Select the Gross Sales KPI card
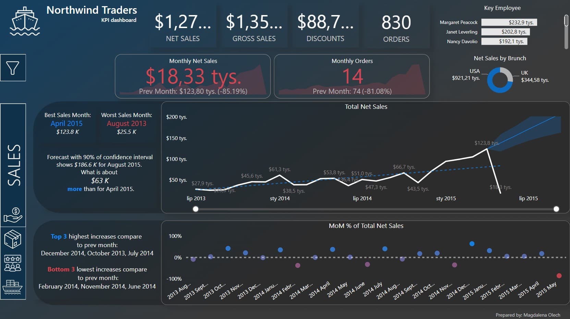This screenshot has width=570, height=319. (x=254, y=27)
